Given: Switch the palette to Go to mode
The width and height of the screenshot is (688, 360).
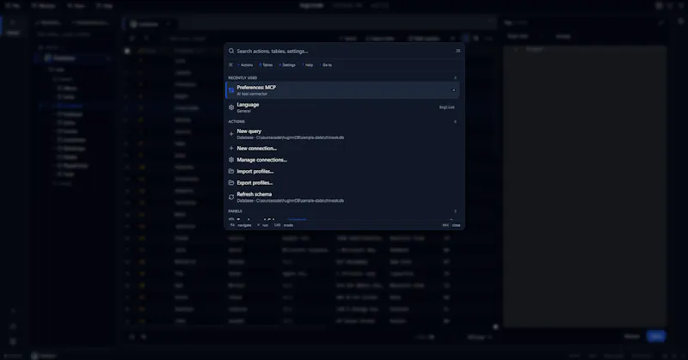Looking at the screenshot, I should (326, 65).
